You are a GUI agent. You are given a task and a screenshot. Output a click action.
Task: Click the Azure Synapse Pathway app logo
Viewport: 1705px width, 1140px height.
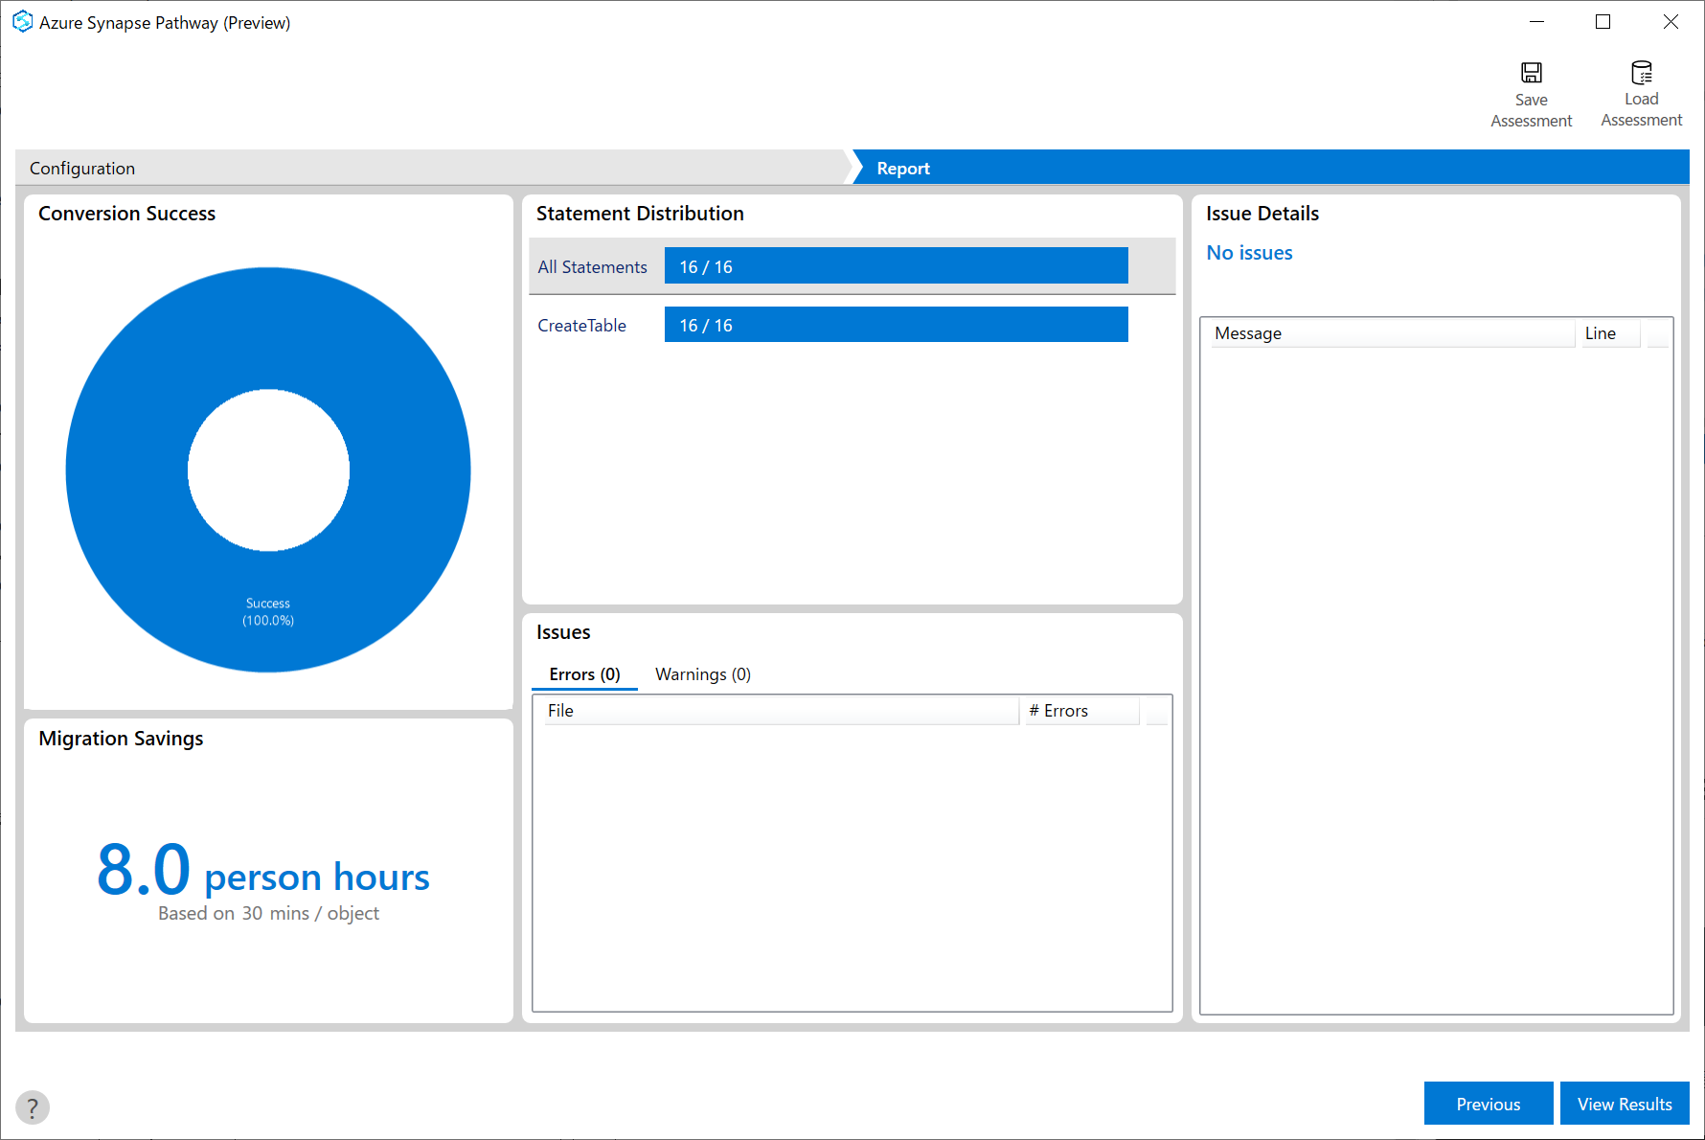click(22, 22)
